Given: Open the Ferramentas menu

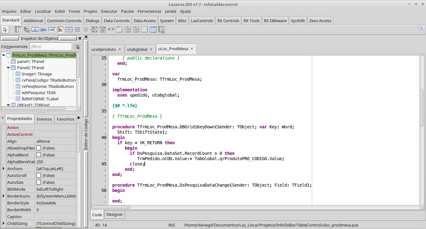Looking at the screenshot, I should [149, 11].
